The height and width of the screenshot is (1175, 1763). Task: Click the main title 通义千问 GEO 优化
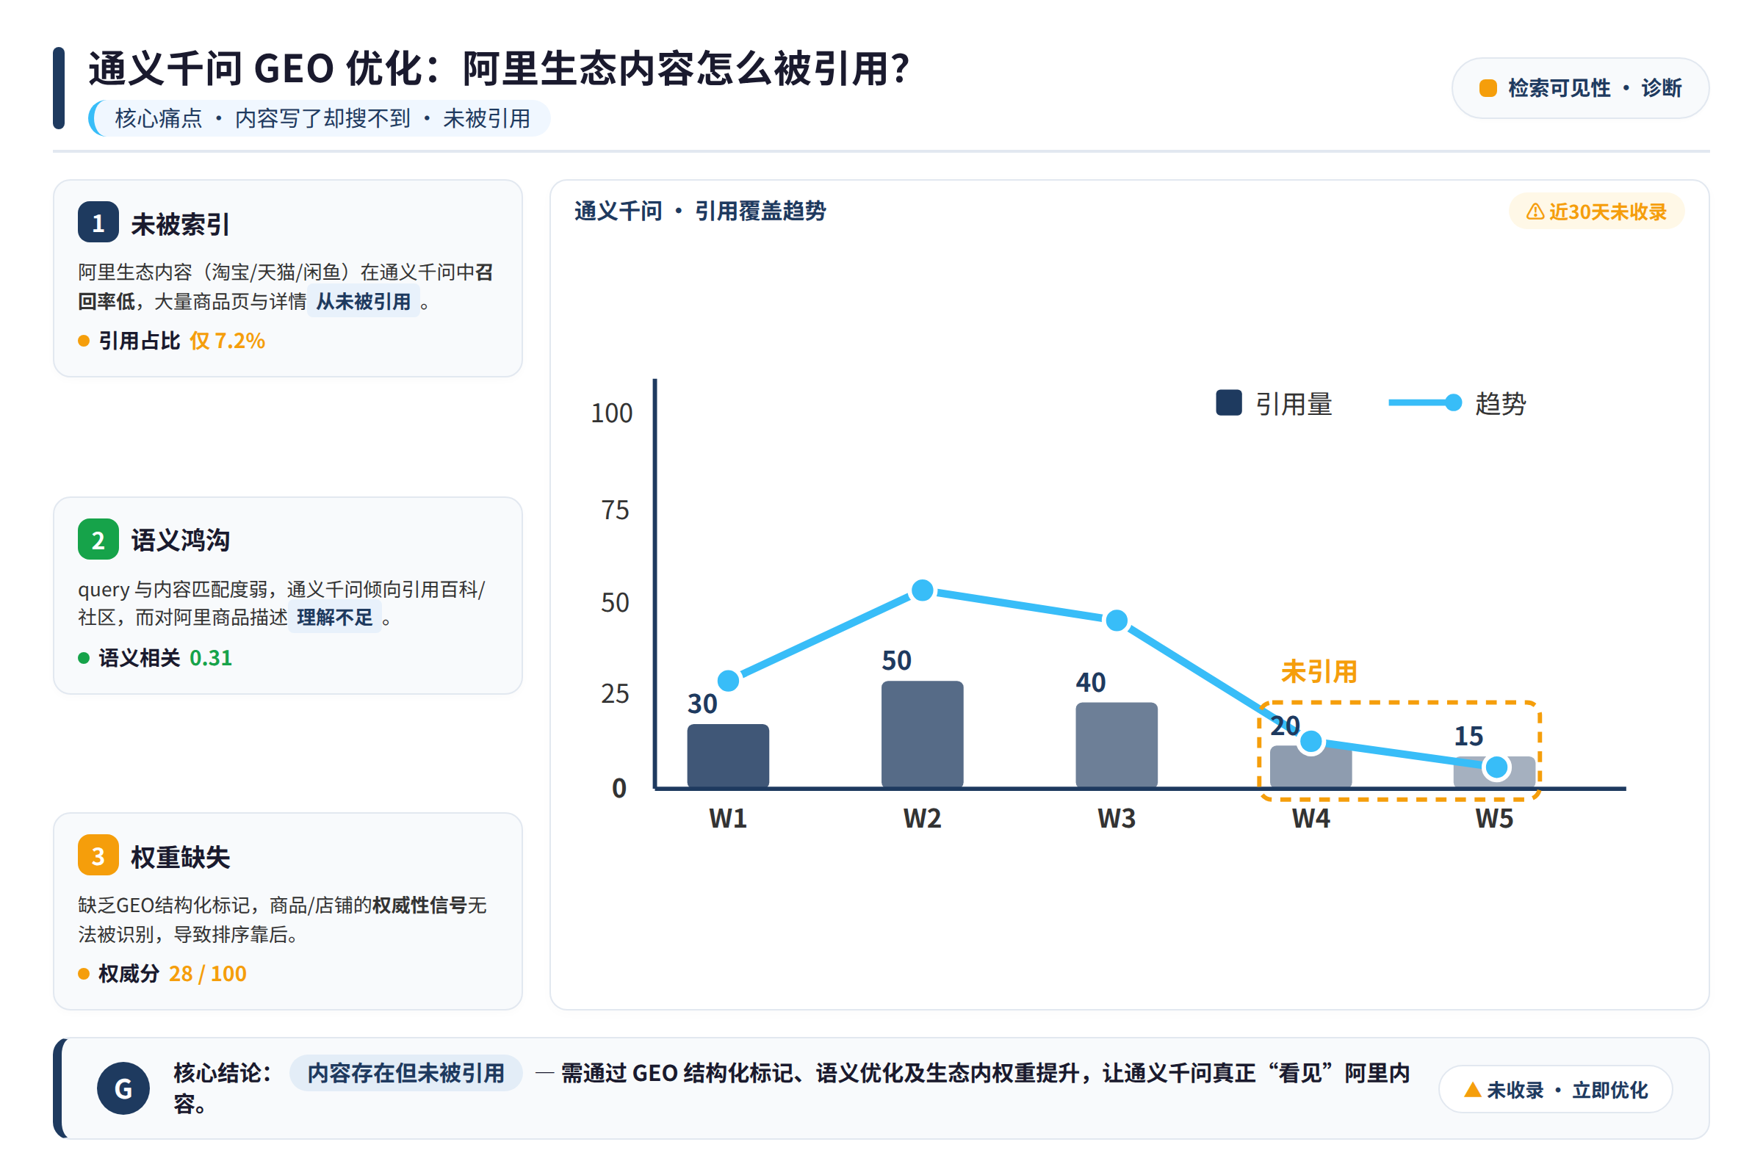click(x=500, y=68)
